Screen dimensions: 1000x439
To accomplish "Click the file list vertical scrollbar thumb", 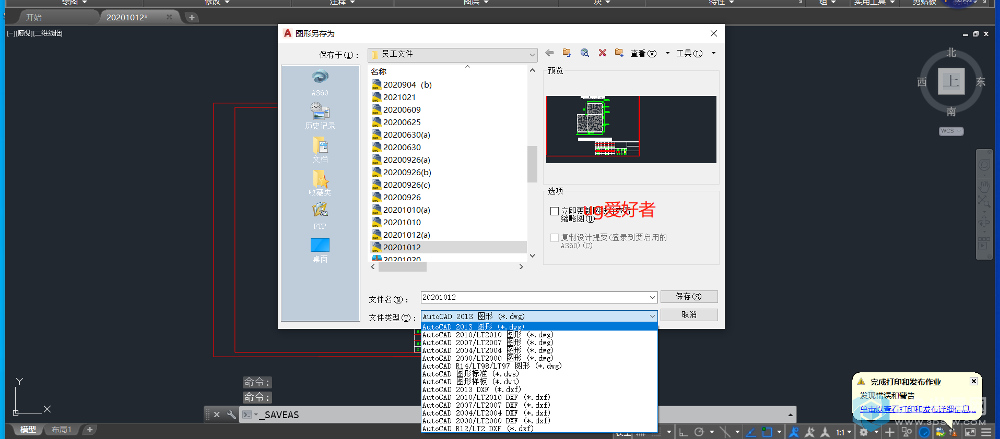I will pyautogui.click(x=532, y=164).
